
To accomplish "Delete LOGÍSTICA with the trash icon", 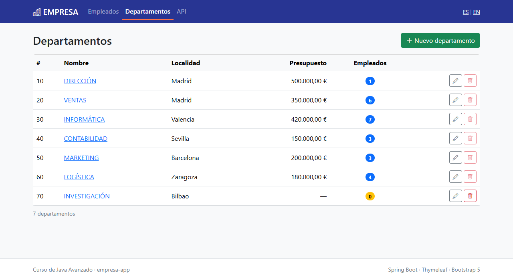I will pos(470,177).
